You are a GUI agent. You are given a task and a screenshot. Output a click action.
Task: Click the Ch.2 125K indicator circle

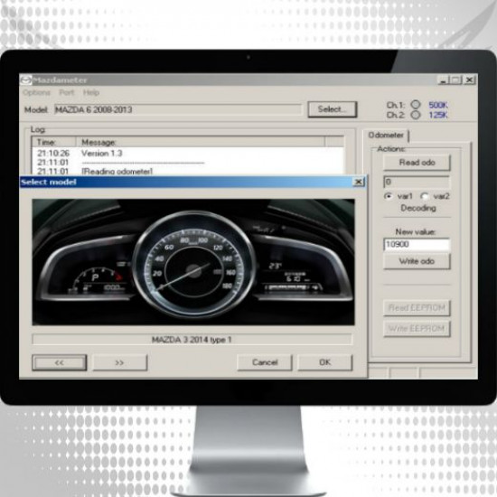coord(416,115)
